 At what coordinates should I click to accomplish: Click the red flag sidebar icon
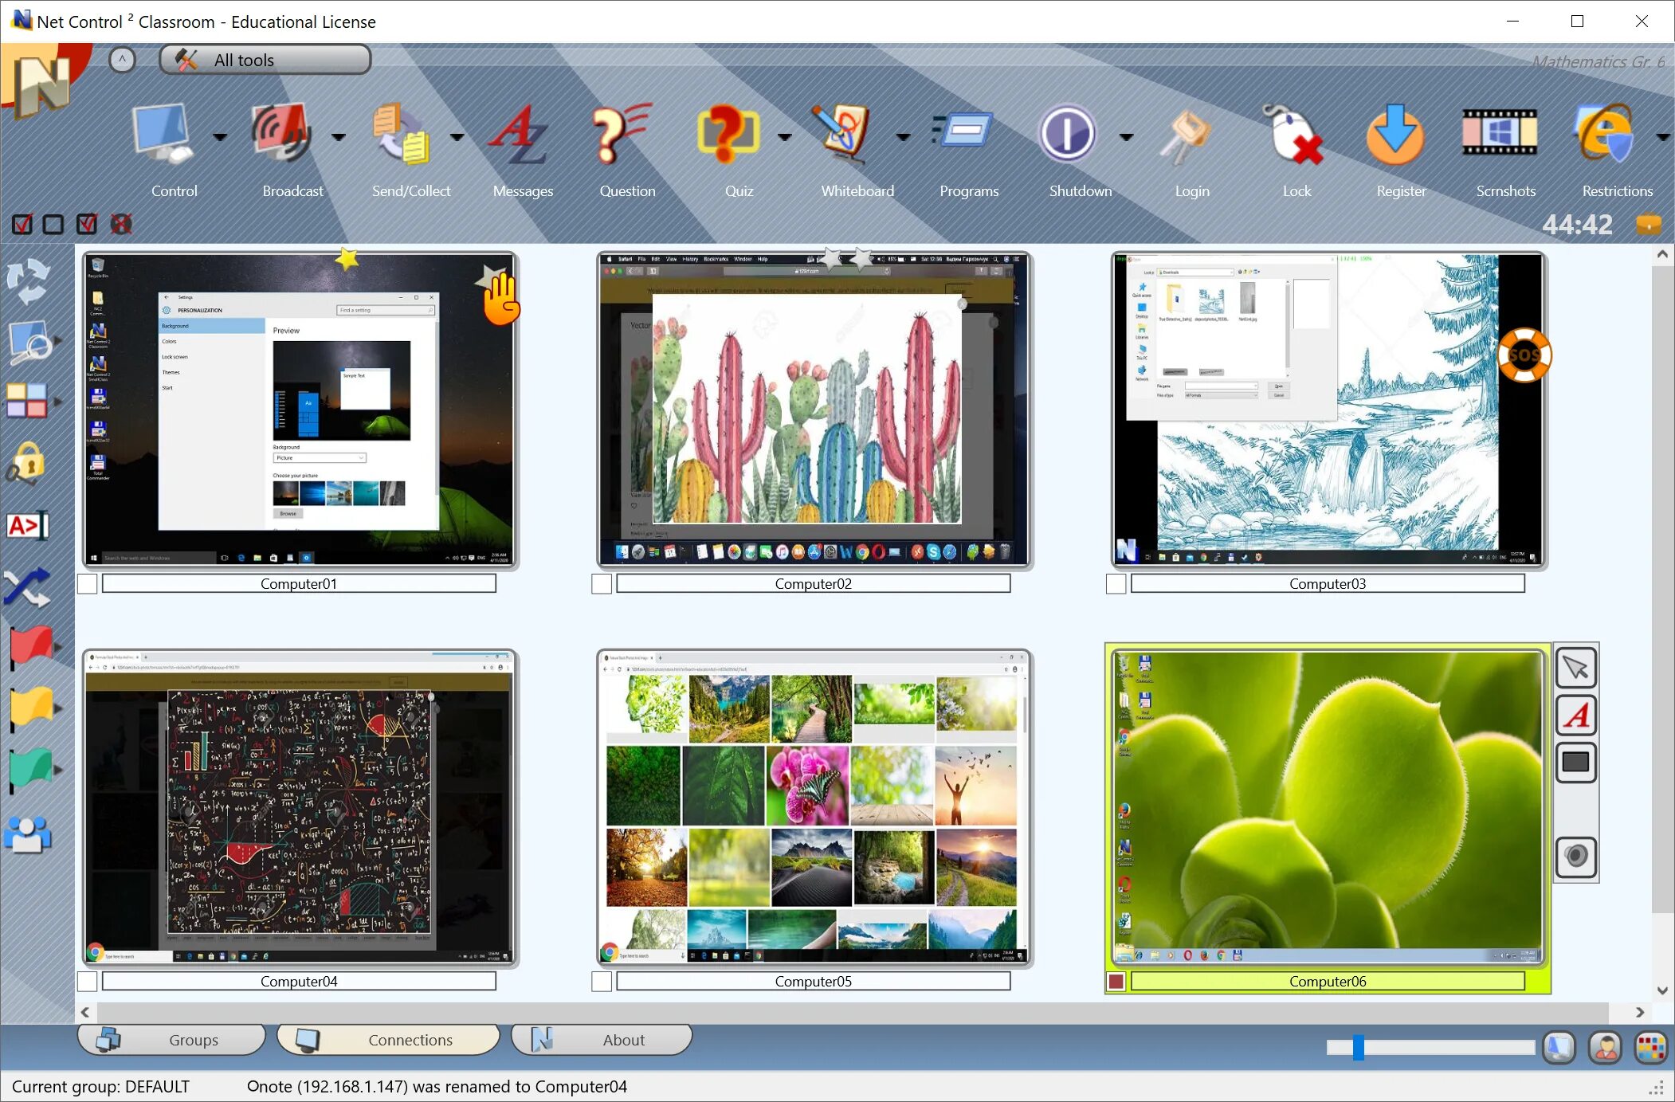(x=30, y=645)
